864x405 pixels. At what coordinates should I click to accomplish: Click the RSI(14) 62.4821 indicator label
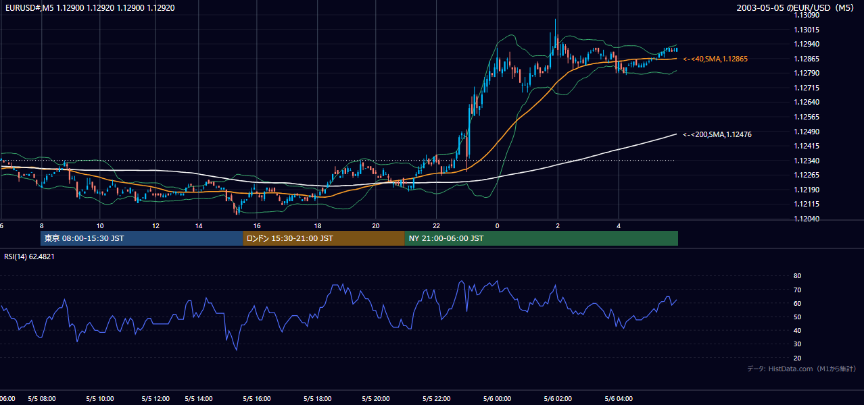(29, 256)
